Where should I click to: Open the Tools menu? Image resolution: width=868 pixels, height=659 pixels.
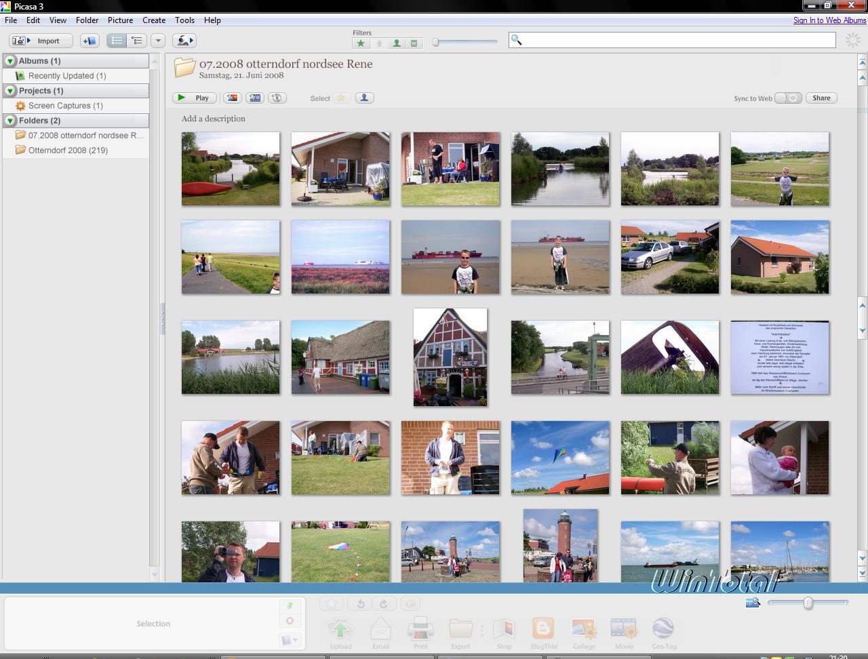click(x=184, y=20)
